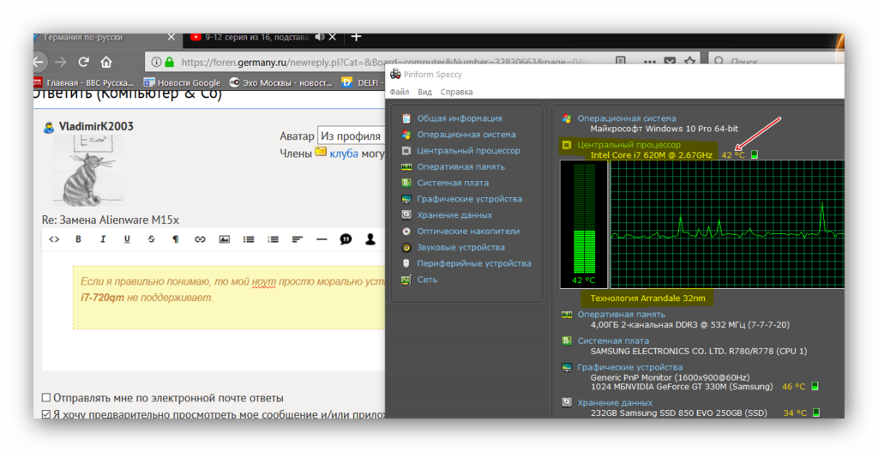Screen dimensions: 878x452
Task: Click the text SAMSUNG ELECTRONICS CO. LTD. R780/R778
Action: pyautogui.click(x=682, y=351)
